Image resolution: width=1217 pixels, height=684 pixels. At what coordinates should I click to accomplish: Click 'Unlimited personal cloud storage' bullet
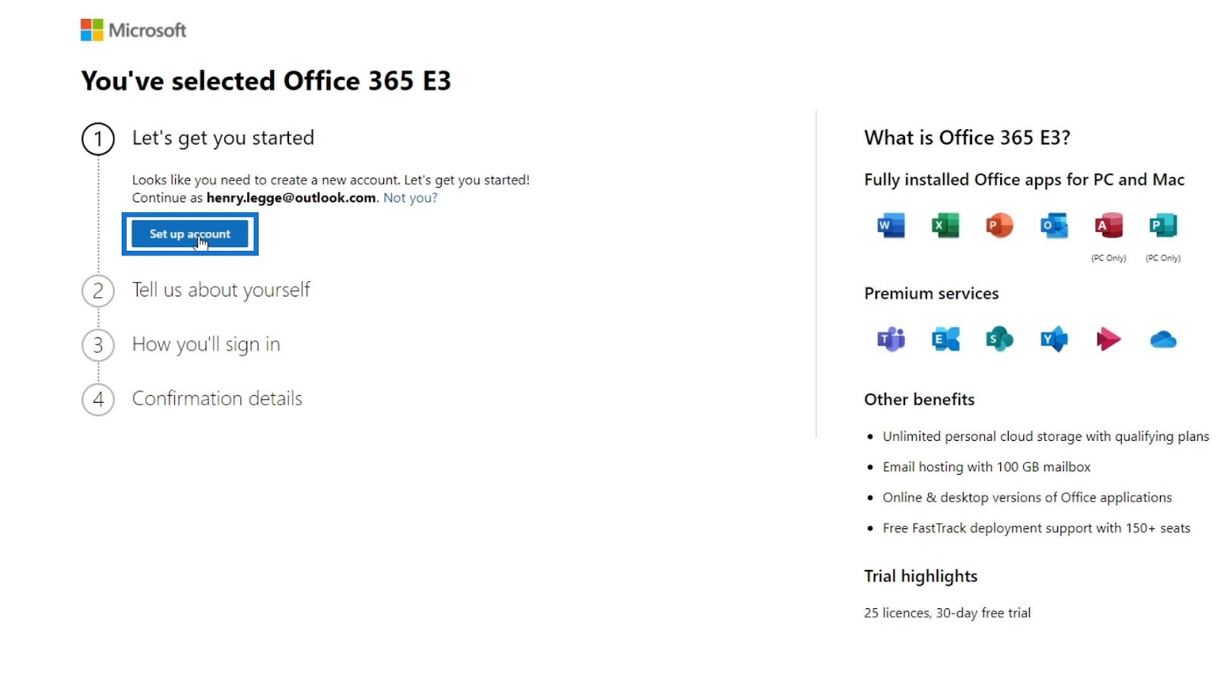point(1046,436)
